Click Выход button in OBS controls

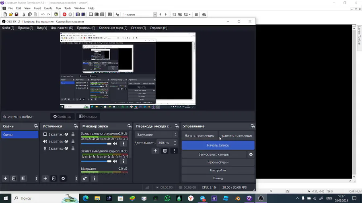218,178
